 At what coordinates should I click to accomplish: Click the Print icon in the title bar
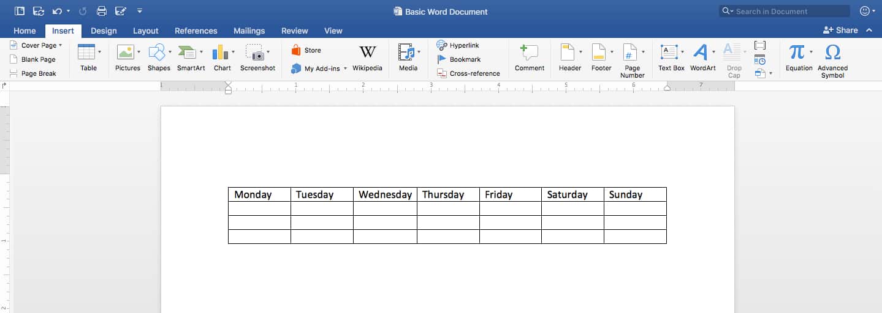coord(102,11)
